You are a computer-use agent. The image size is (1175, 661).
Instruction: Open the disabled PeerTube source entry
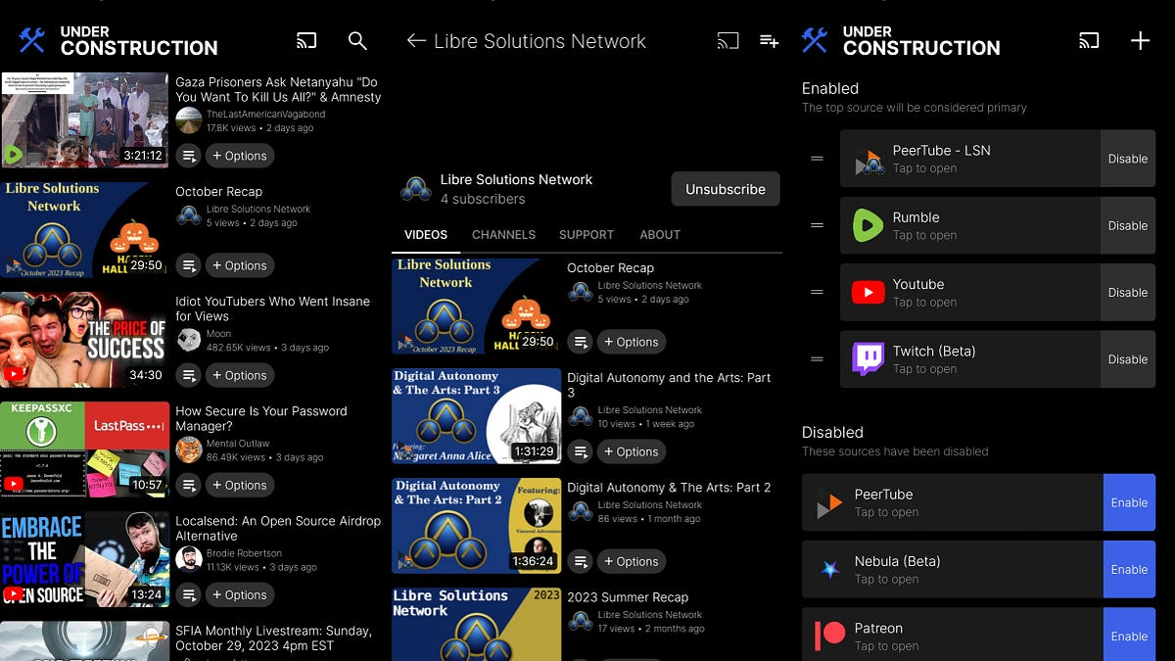click(953, 502)
